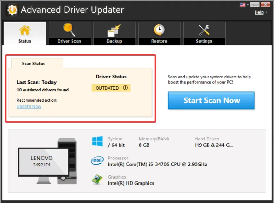Click the Backup files icon
274x203 pixels.
tap(114, 30)
